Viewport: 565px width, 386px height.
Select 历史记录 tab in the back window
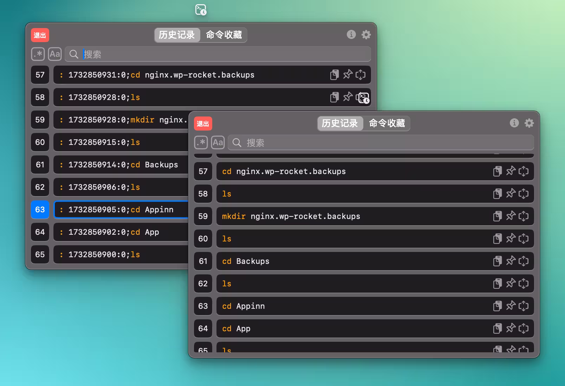point(177,35)
